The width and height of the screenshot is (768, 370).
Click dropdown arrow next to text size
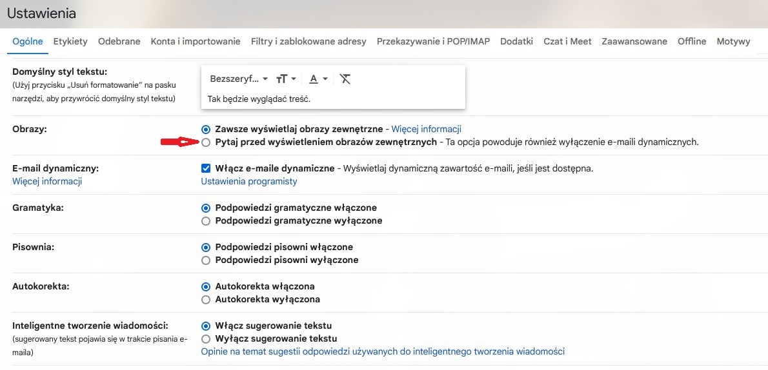click(294, 79)
